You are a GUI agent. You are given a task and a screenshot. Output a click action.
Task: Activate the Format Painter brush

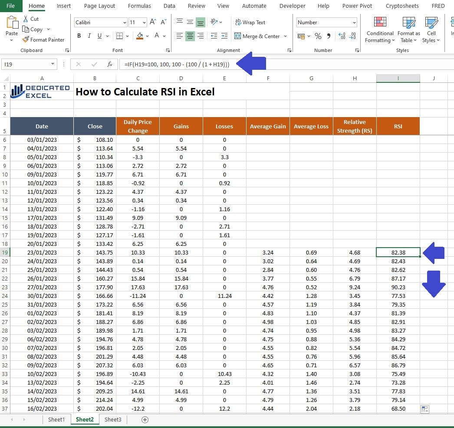point(26,39)
